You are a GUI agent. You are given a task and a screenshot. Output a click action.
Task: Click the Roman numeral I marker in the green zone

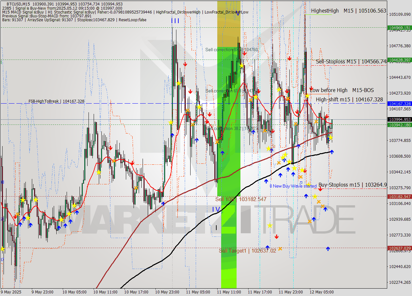(216, 227)
